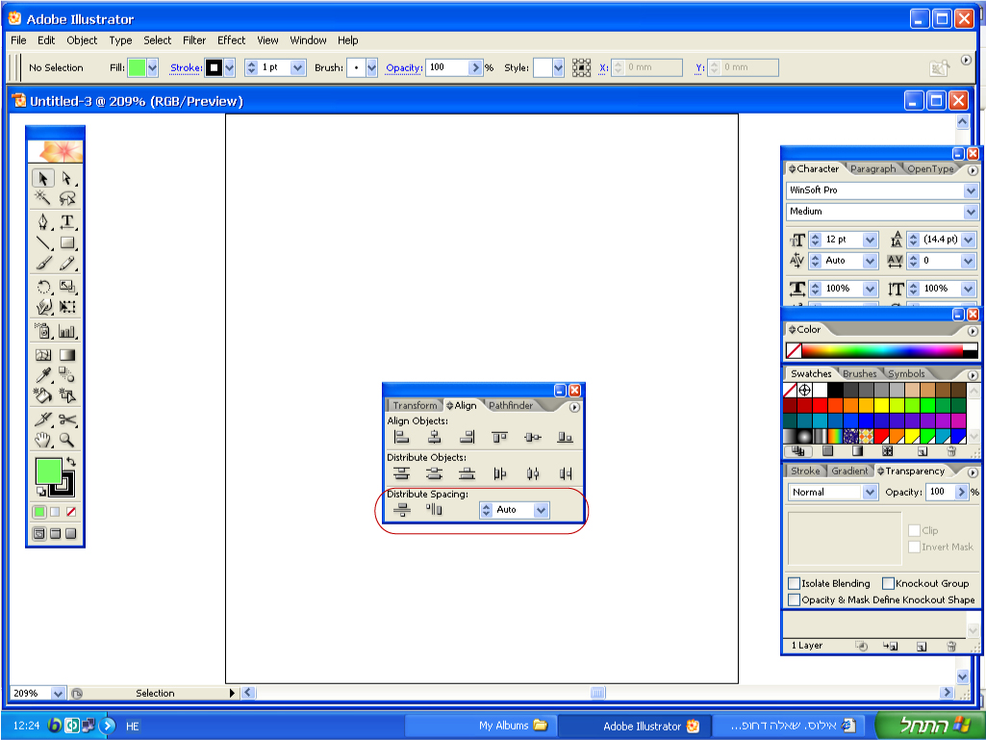Open the font style Medium dropdown
Image resolution: width=986 pixels, height=740 pixels.
[x=971, y=212]
